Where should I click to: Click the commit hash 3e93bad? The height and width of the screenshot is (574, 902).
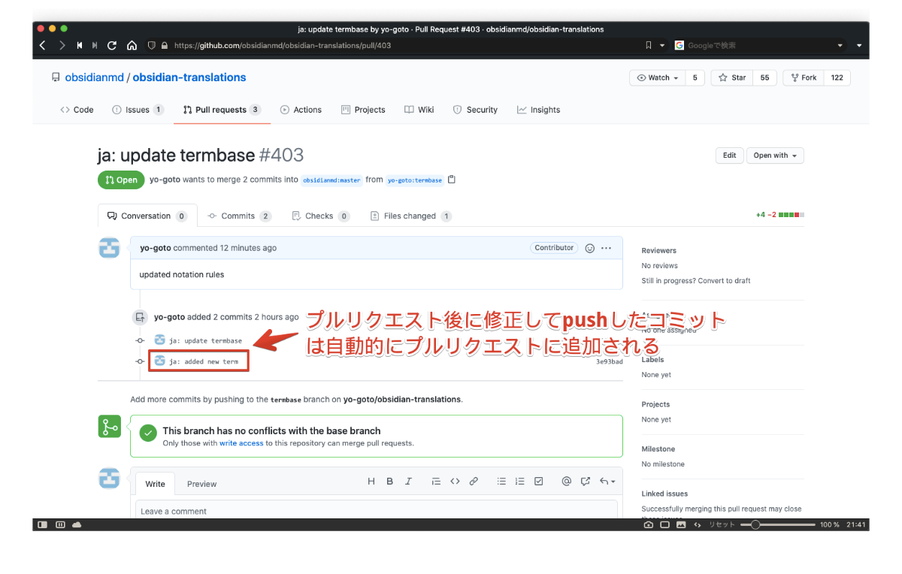tap(610, 361)
